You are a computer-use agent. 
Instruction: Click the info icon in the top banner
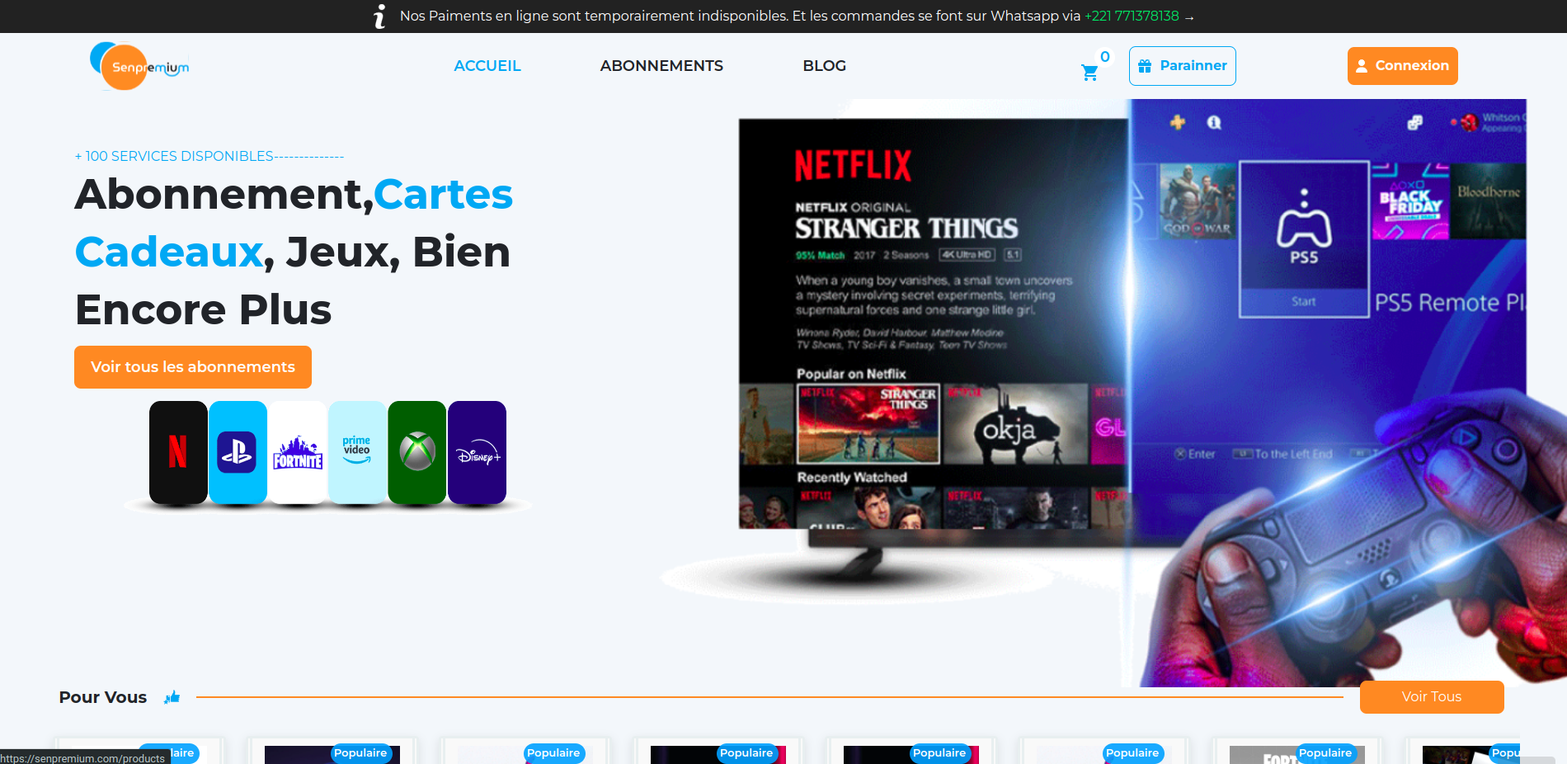[379, 16]
